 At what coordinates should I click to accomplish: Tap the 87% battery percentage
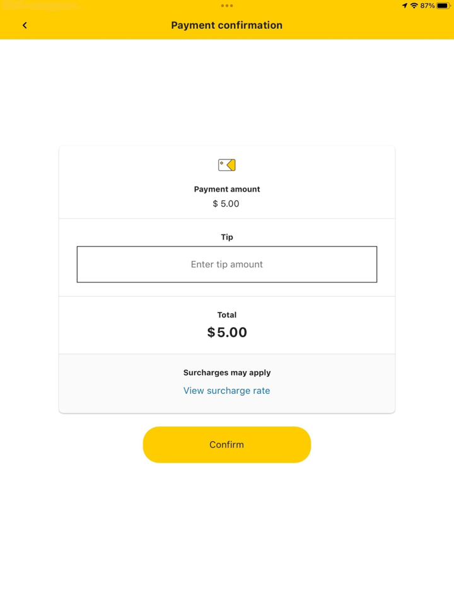(x=428, y=6)
